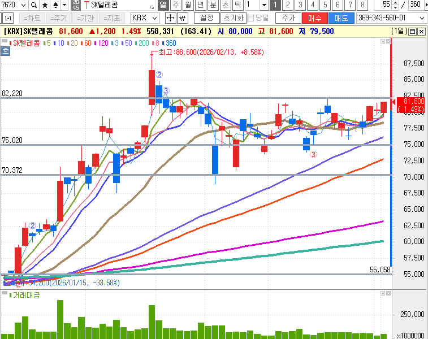
Task: Click the 20-day moving average legend
Action: (x=72, y=43)
